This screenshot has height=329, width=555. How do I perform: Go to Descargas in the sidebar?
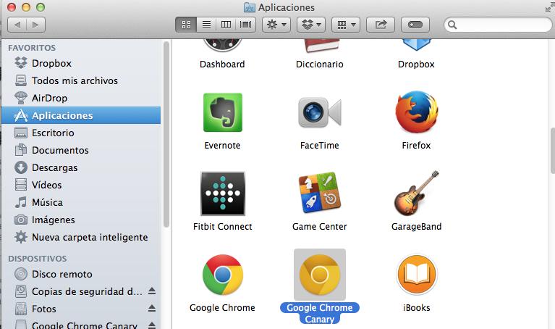[x=54, y=167]
